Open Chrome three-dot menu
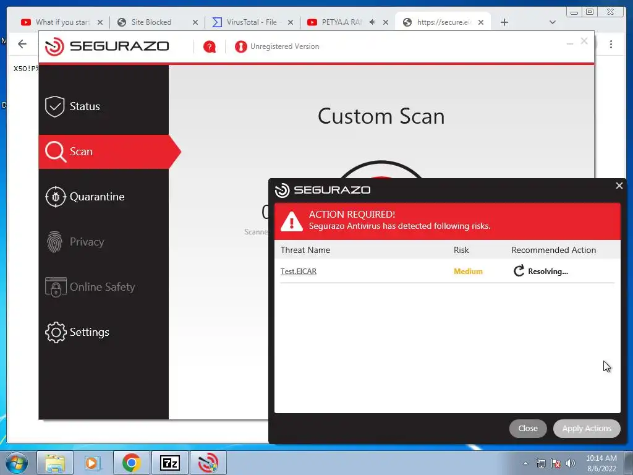Viewport: 633px width, 475px height. click(x=611, y=44)
